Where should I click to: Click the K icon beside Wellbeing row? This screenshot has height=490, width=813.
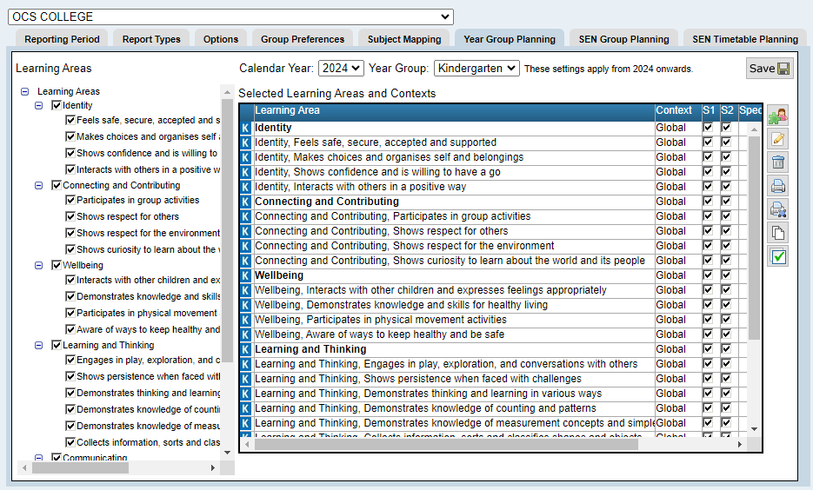coord(246,275)
